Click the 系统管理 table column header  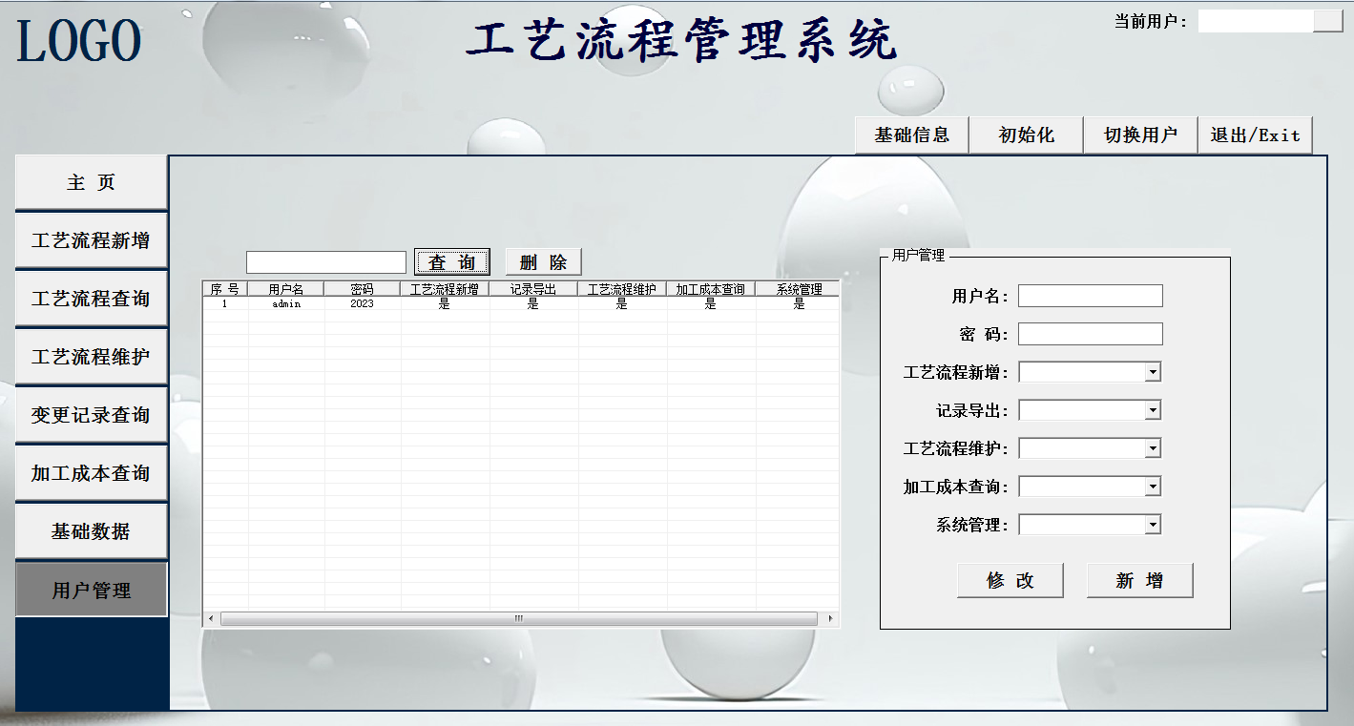[x=798, y=289]
